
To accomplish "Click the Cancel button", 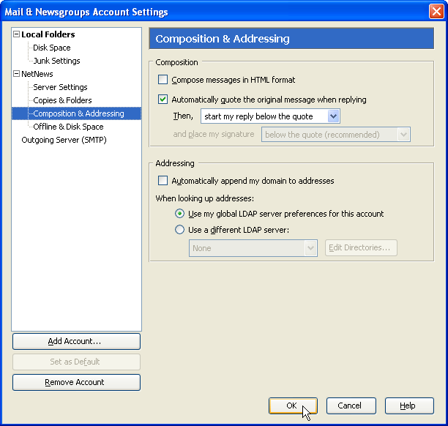I will click(351, 406).
